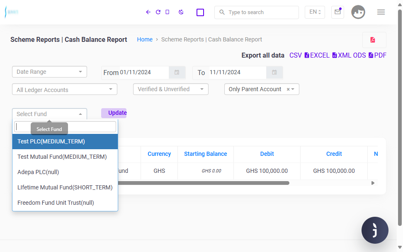Open Only Parent Account dropdown arrow
Viewport: 403px width, 252px height.
click(x=293, y=89)
